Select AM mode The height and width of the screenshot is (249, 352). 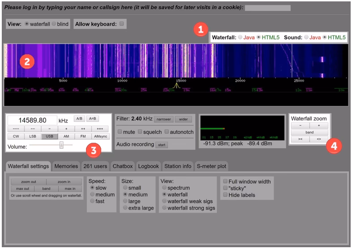click(66, 136)
